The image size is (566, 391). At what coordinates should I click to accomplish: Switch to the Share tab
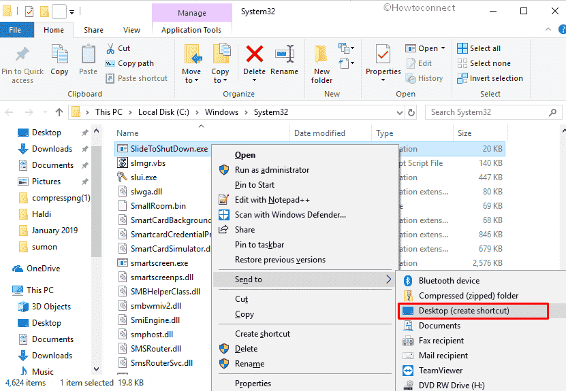pos(93,30)
